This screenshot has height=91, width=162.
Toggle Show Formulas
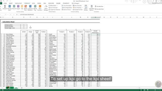coord(77,6)
